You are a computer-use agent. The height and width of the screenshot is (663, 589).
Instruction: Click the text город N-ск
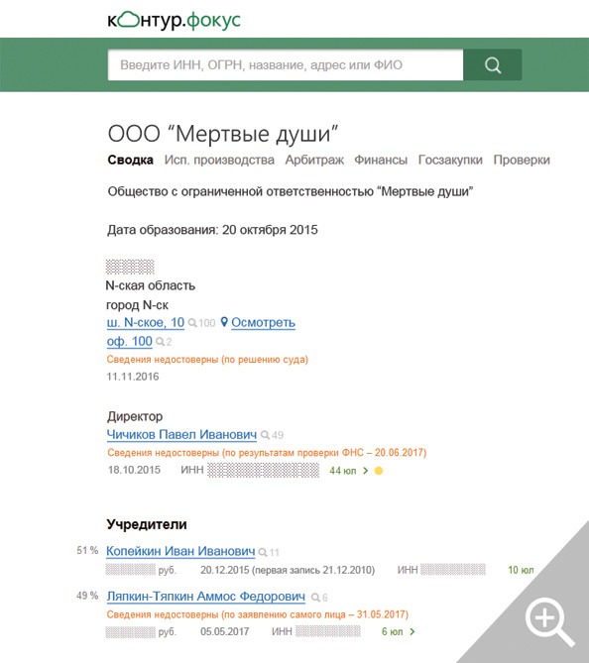[x=137, y=305]
